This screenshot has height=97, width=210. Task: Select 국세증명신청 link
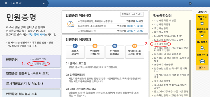[39, 59]
